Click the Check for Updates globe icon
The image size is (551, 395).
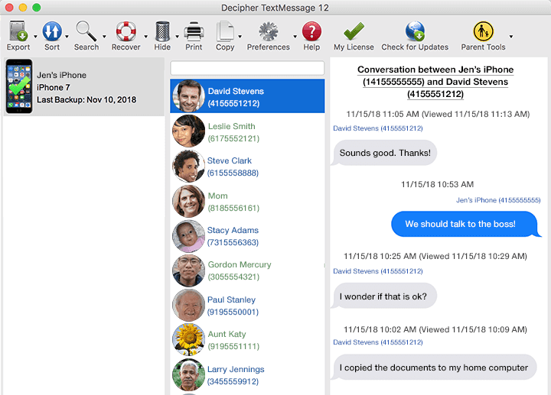tap(415, 32)
